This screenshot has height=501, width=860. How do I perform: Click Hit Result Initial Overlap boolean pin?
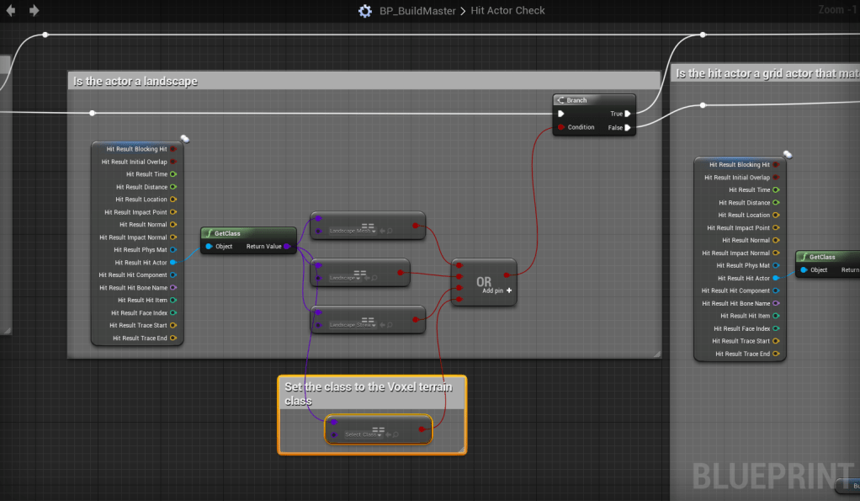[x=173, y=162]
